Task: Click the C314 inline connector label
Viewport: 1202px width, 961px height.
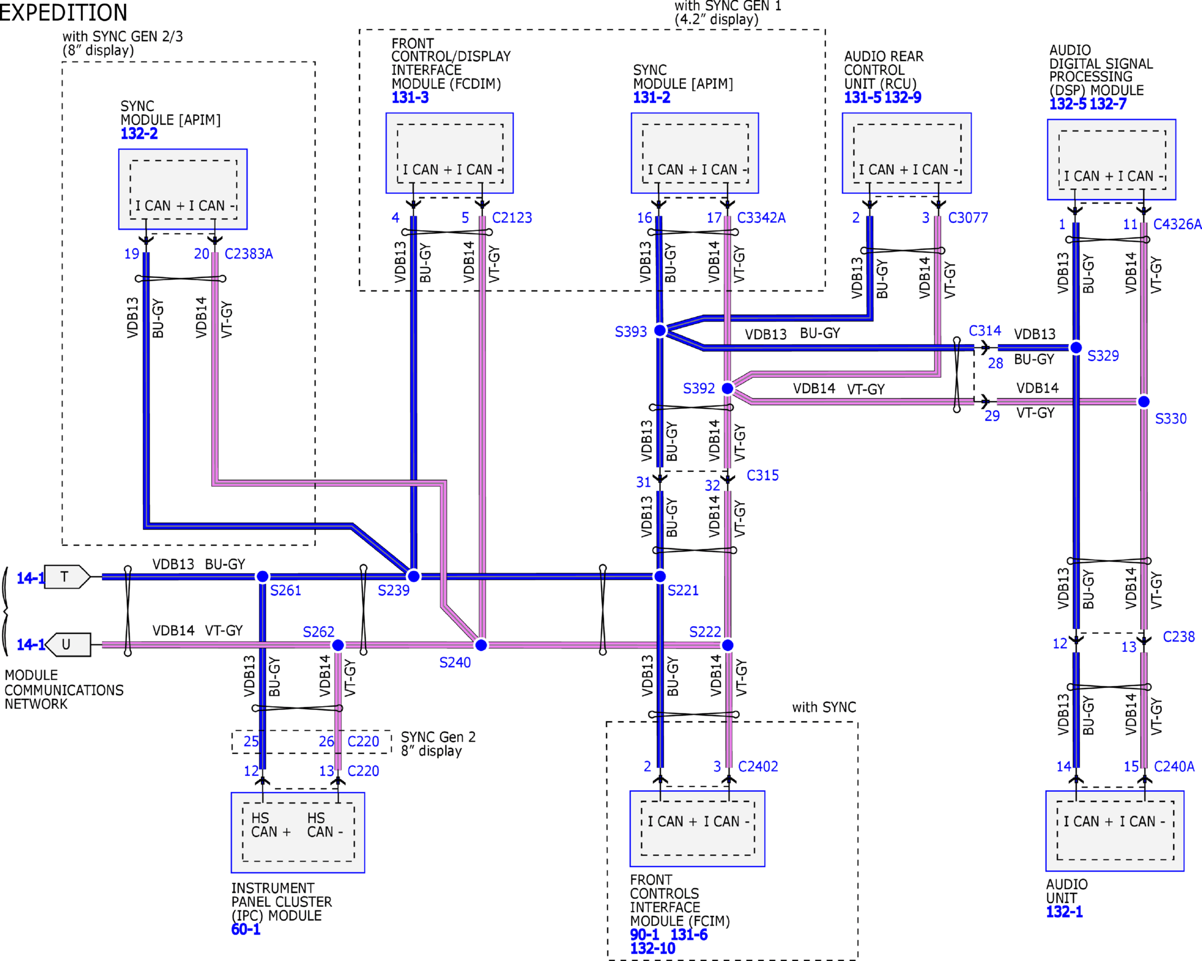Action: [984, 330]
